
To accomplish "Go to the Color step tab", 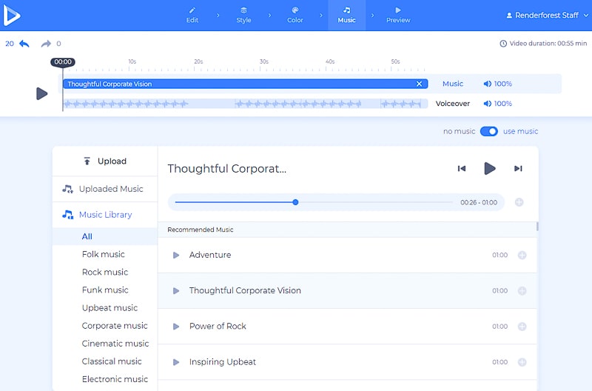I will click(x=295, y=15).
